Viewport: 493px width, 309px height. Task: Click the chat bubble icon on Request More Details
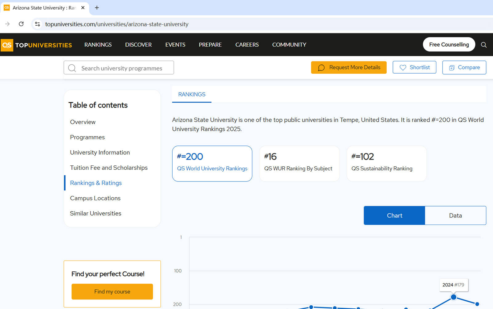pos(321,68)
